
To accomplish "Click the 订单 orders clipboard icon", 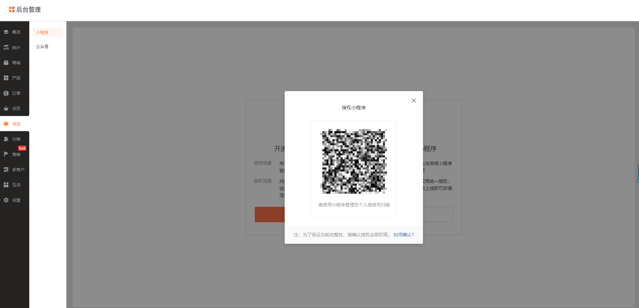I will pos(6,93).
